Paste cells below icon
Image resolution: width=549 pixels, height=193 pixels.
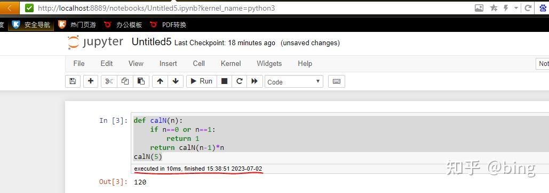(141, 81)
